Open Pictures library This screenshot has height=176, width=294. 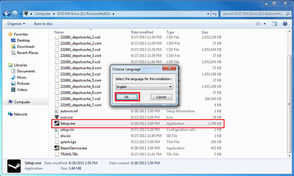pyautogui.click(x=23, y=84)
